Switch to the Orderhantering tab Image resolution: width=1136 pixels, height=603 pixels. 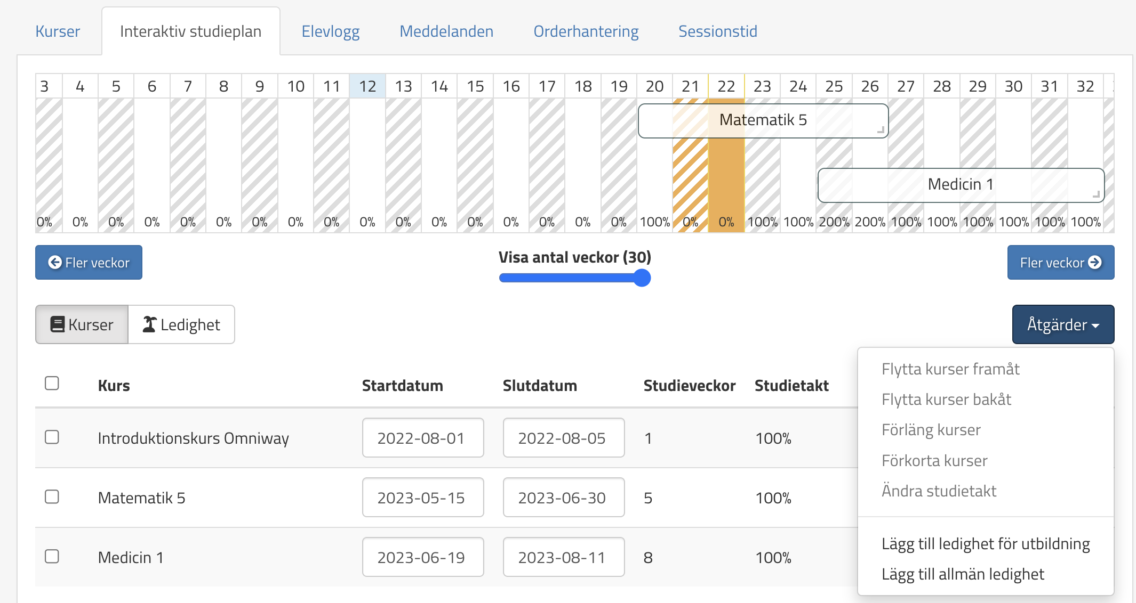point(586,31)
